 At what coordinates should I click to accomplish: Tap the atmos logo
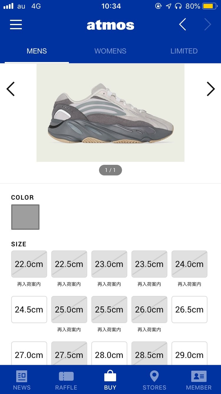111,25
